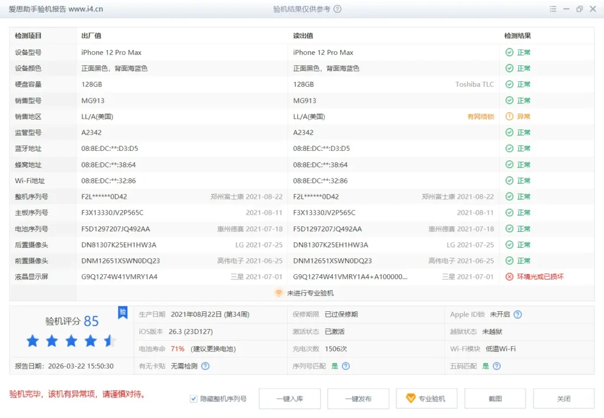Screen dimensions: 604x418
Task: Click the 前置摄像头 正常 check icon
Action: [509, 261]
